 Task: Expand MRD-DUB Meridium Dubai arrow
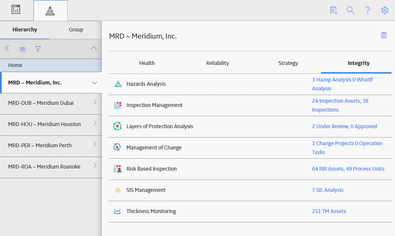(95, 101)
